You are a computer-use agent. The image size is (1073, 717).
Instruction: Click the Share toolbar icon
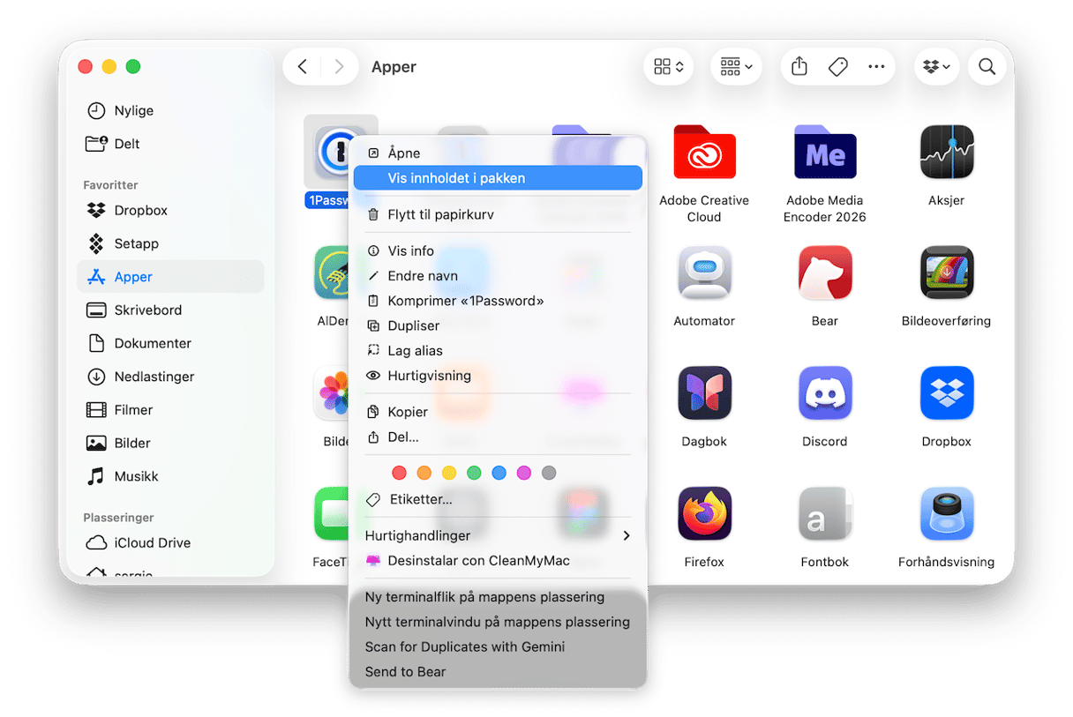(799, 67)
